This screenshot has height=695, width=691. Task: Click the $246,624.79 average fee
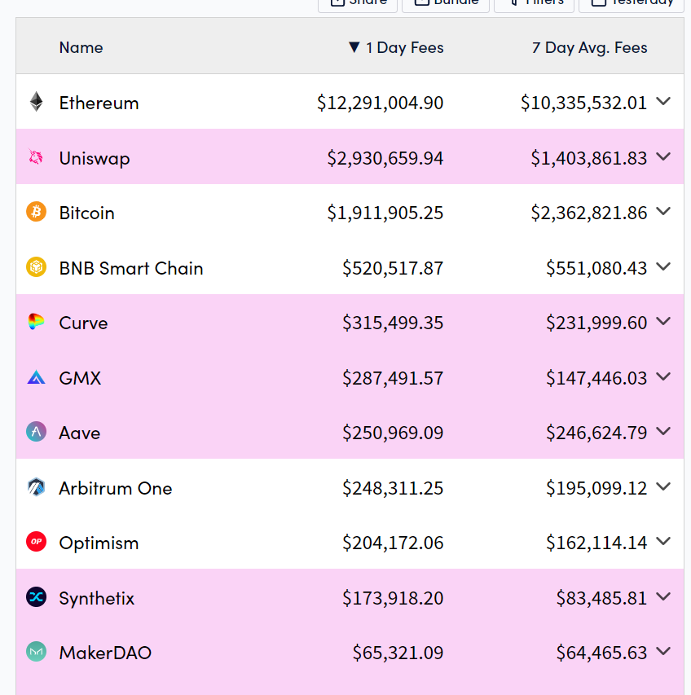point(596,433)
